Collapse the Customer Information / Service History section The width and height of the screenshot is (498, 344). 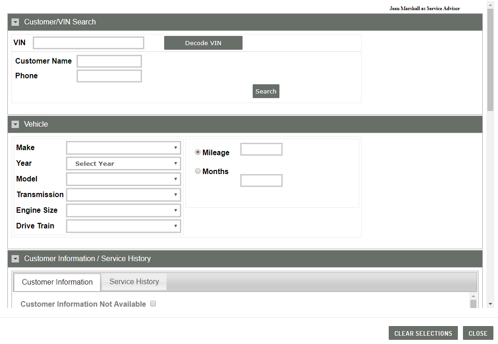[x=15, y=258]
